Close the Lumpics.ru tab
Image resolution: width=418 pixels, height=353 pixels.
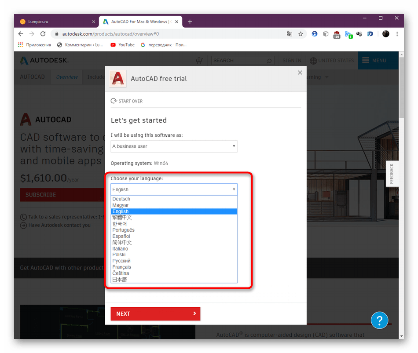93,22
